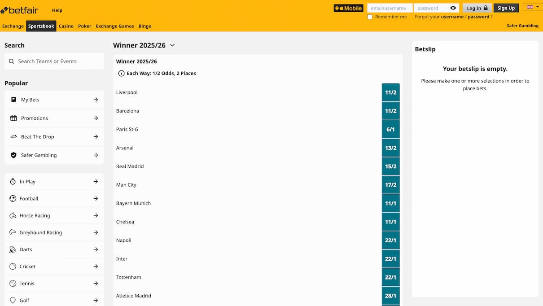The image size is (543, 306).
Task: Switch to the Casino tab
Action: (66, 26)
